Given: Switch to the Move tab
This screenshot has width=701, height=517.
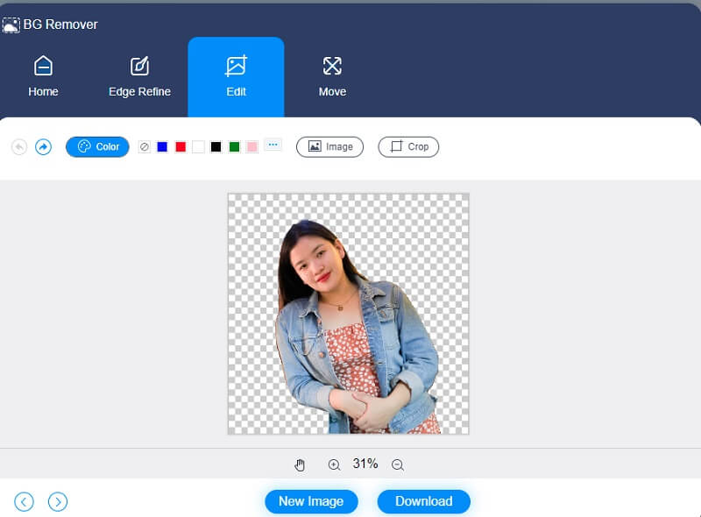Looking at the screenshot, I should coord(331,77).
